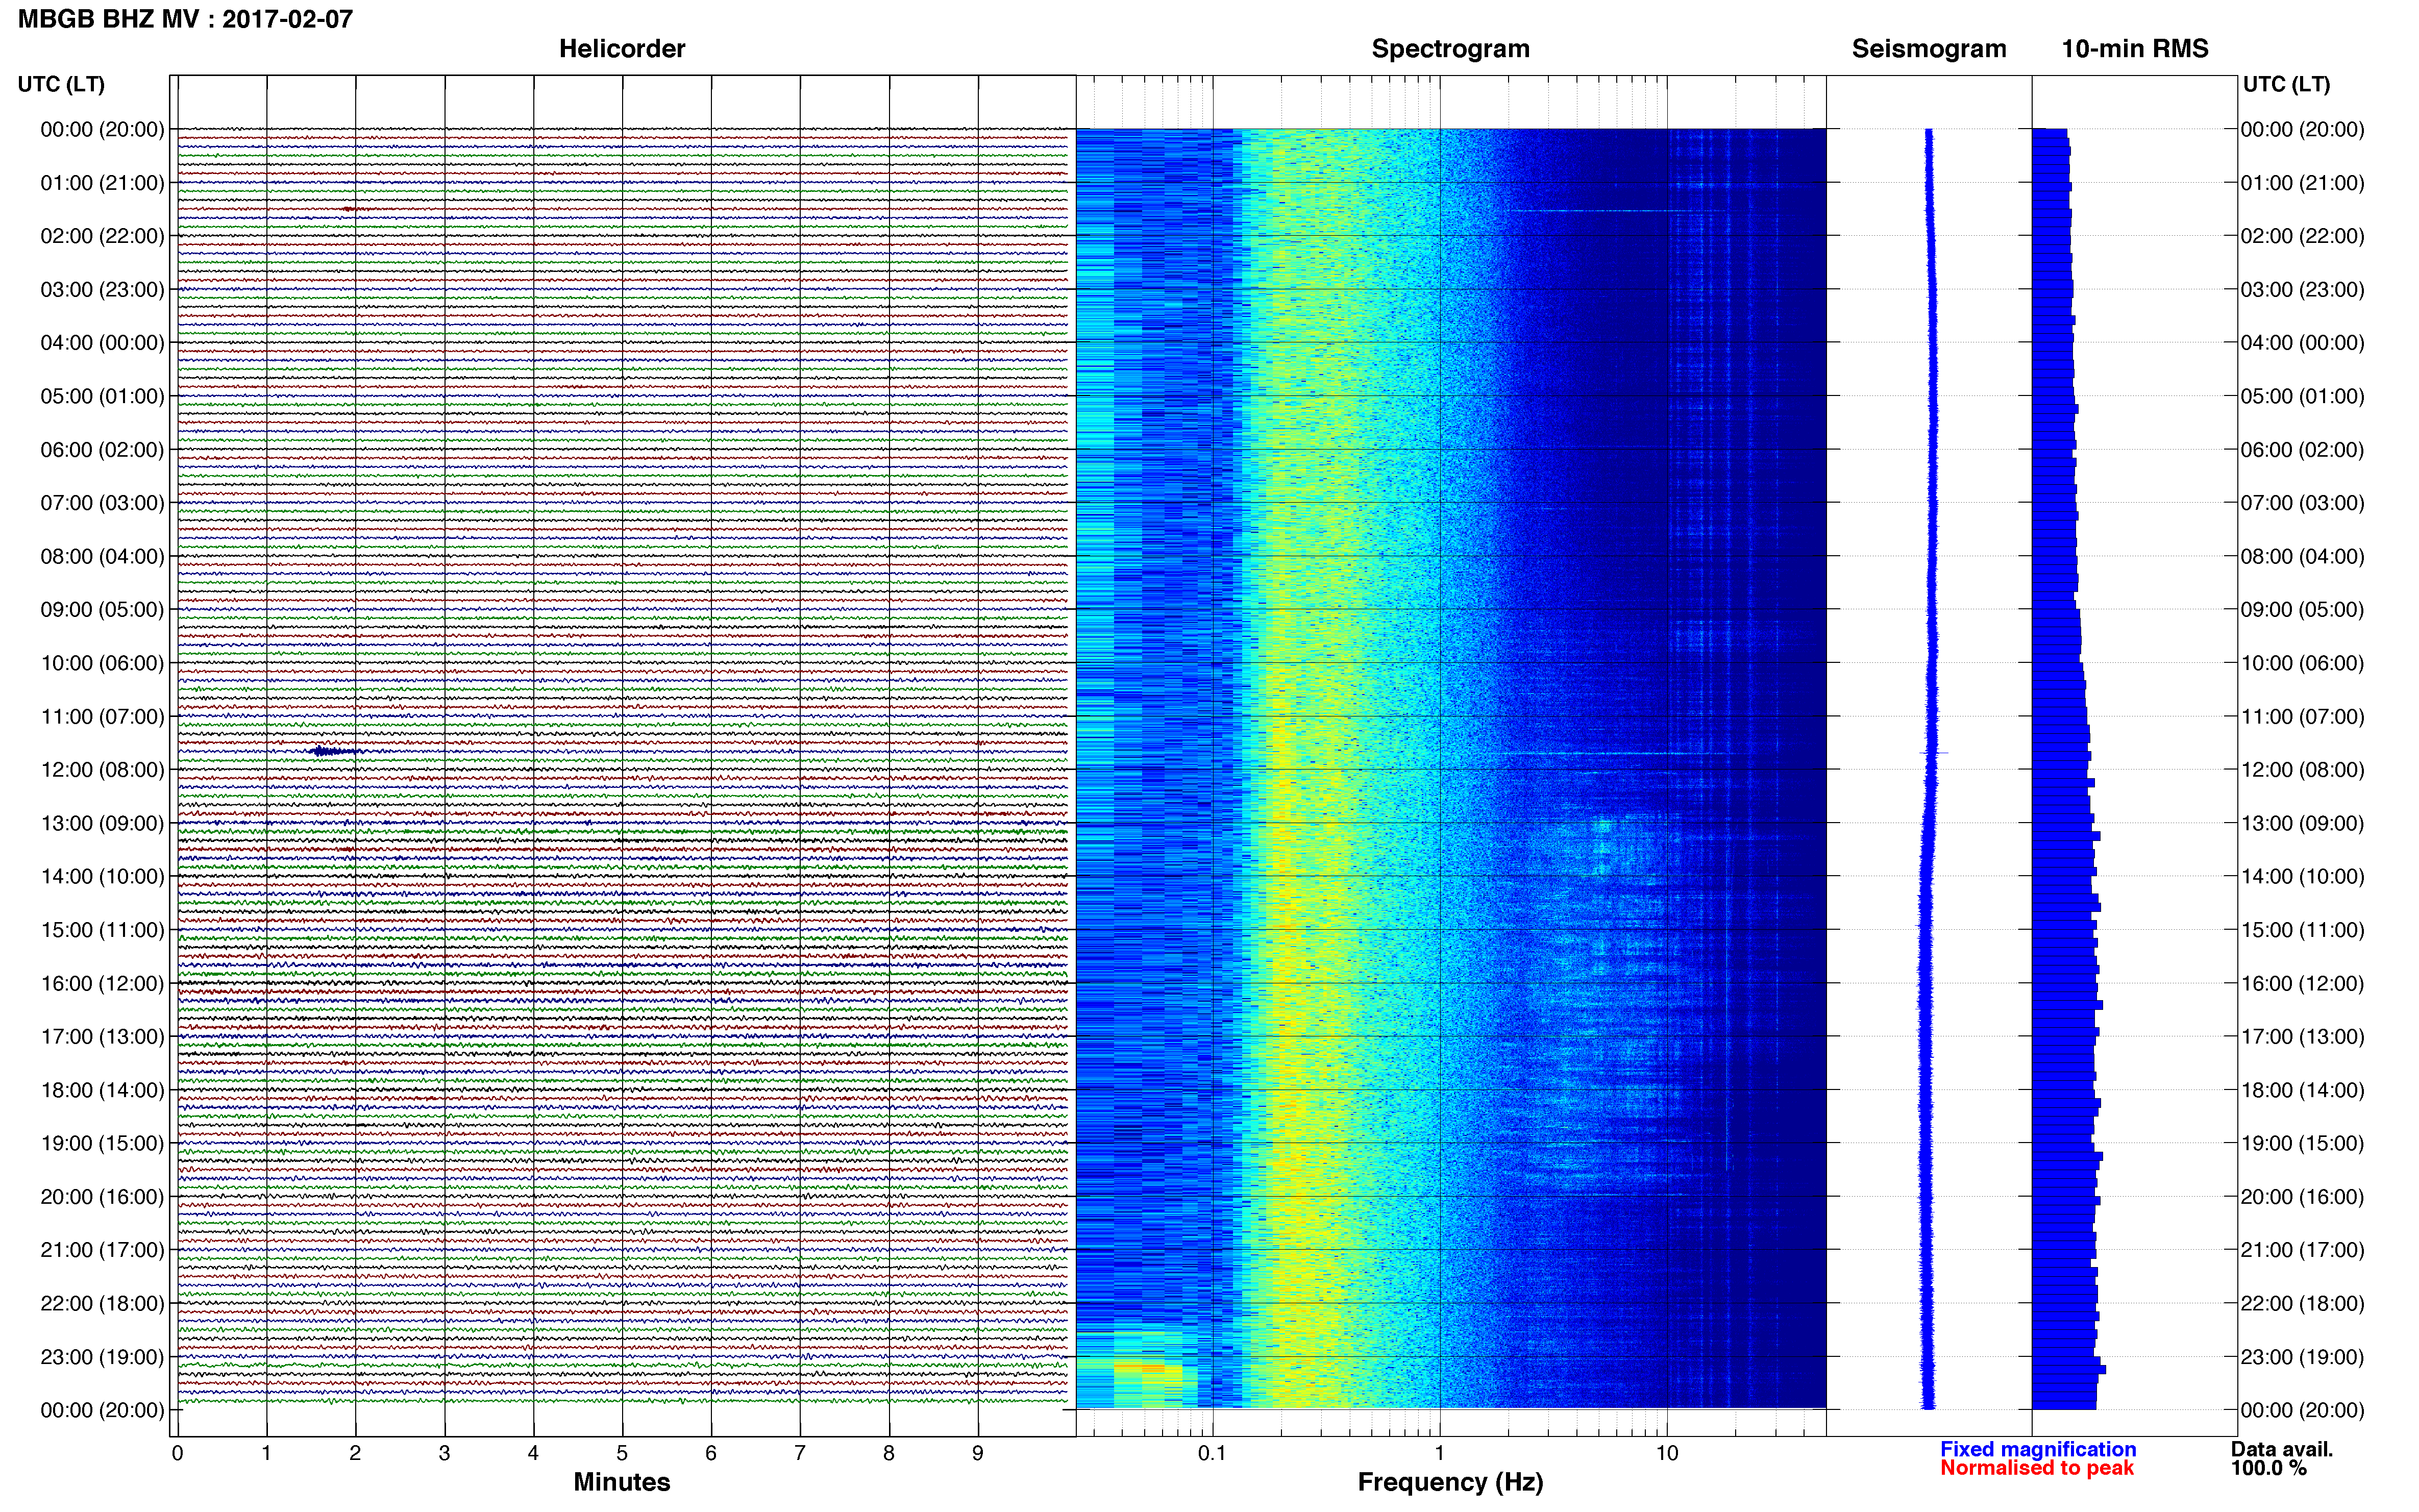The image size is (2419, 1512).
Task: Click left time label '12:00 (08:00)'
Action: [102, 770]
